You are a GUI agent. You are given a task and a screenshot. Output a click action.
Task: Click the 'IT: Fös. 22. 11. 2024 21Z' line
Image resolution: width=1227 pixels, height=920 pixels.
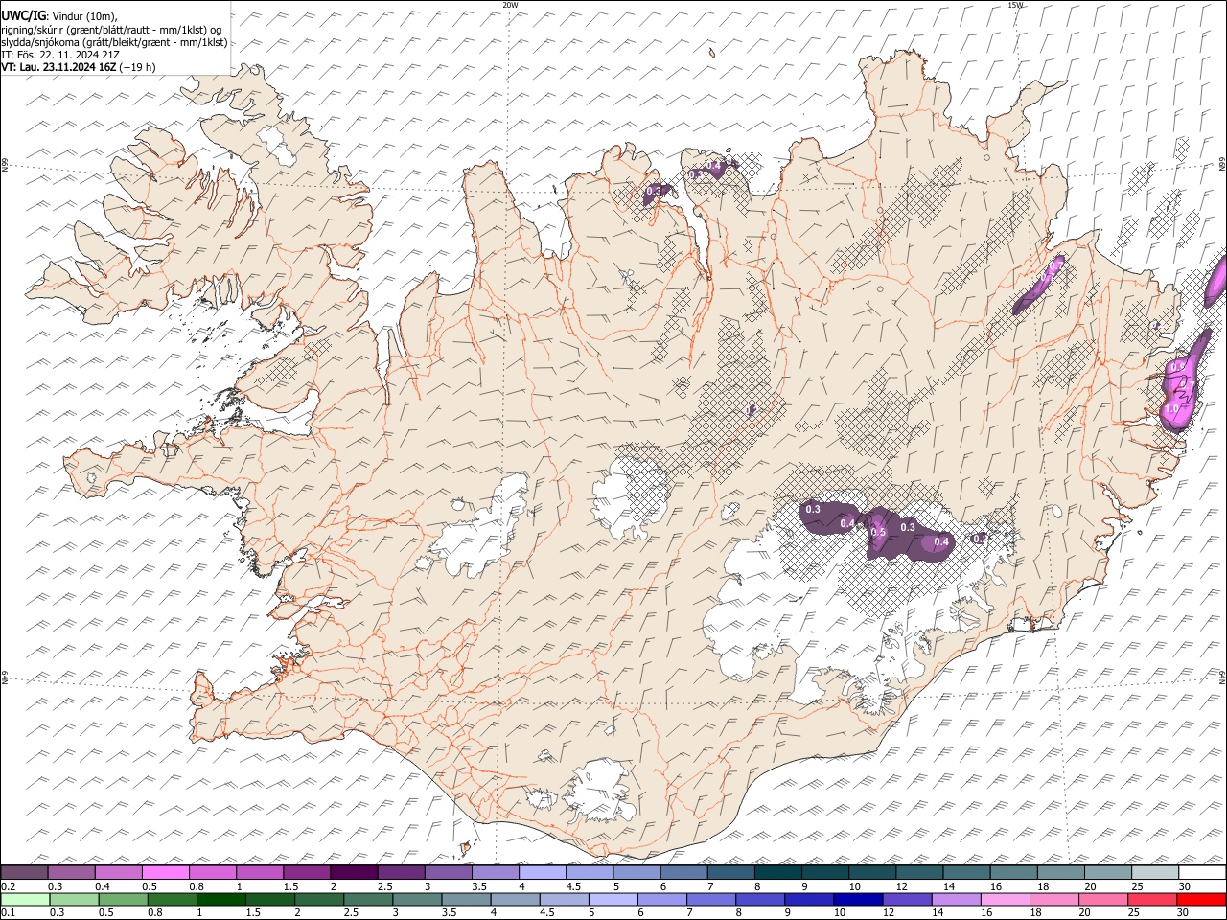(x=60, y=55)
